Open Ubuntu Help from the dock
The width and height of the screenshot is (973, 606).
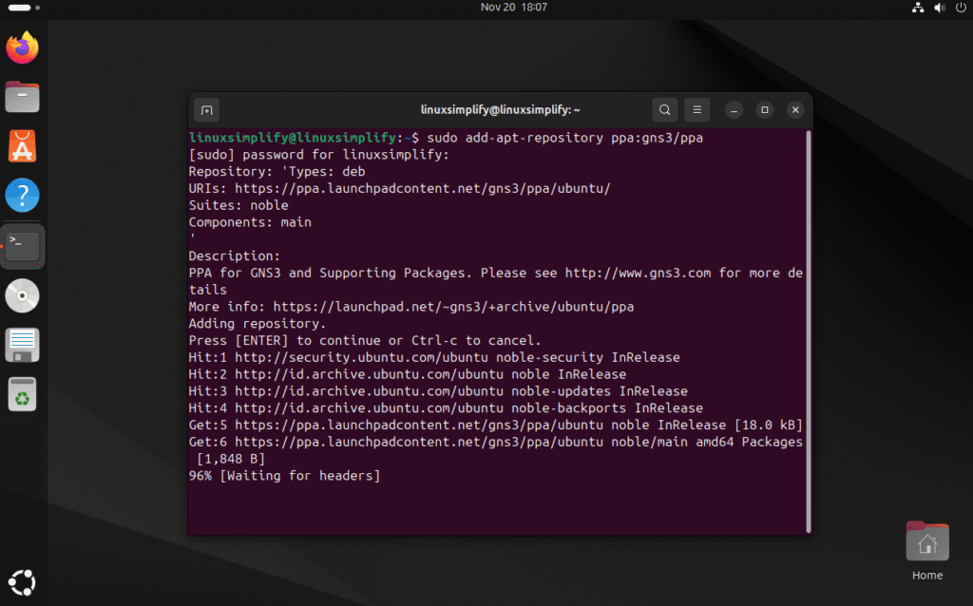point(22,195)
